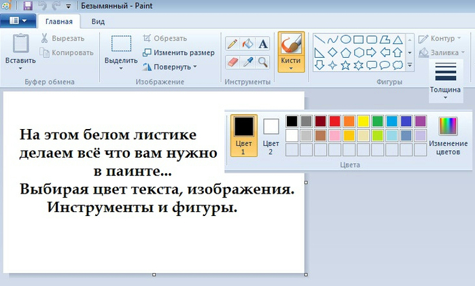Choose the Rectangle shape
Image resolution: width=475 pixels, height=286 pixels.
pos(359,39)
